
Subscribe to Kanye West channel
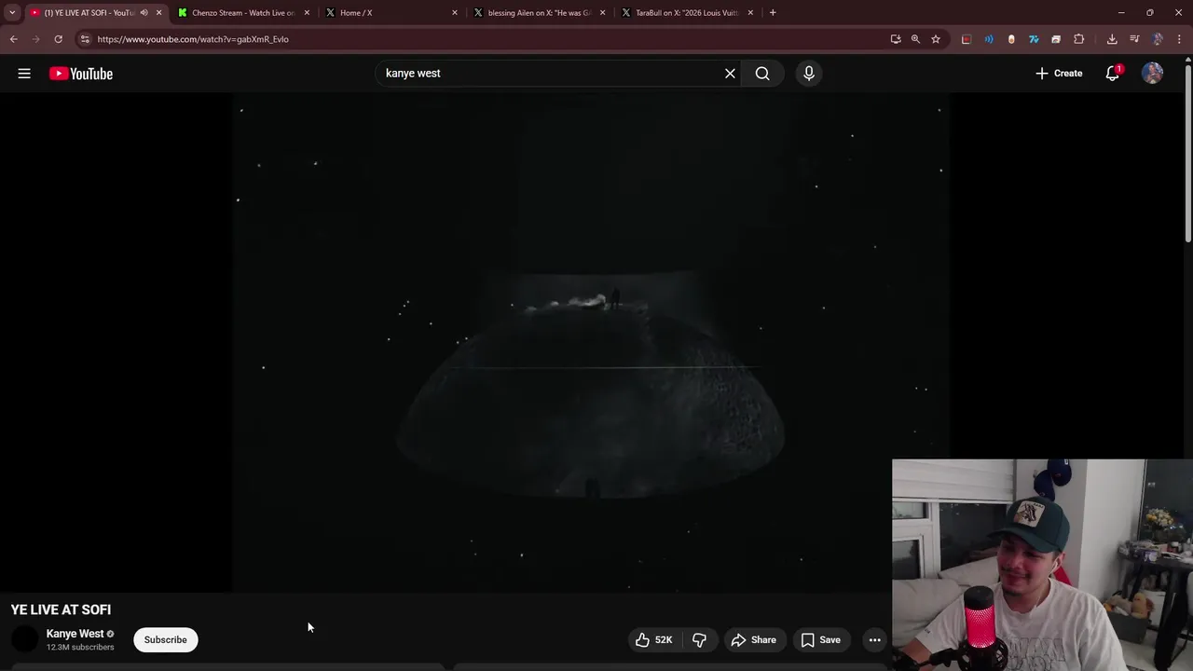point(166,640)
